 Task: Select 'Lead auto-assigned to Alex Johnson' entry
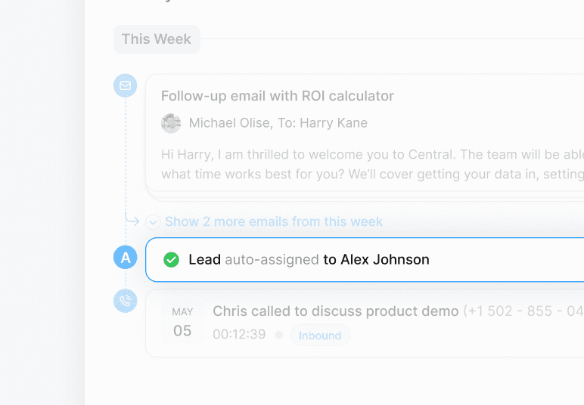[365, 260]
